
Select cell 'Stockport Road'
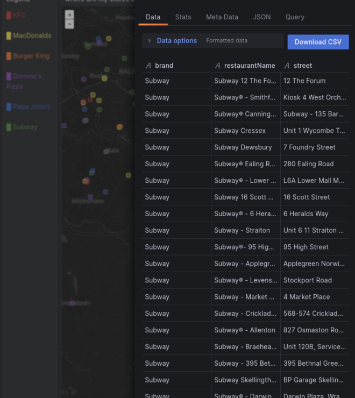315,280
